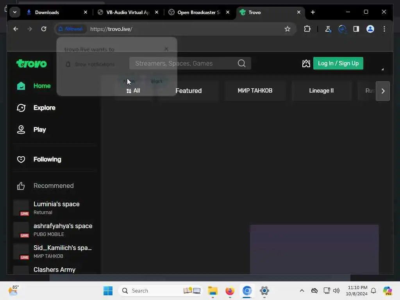Bookmark this page with star icon
The width and height of the screenshot is (400, 300).
tap(287, 29)
